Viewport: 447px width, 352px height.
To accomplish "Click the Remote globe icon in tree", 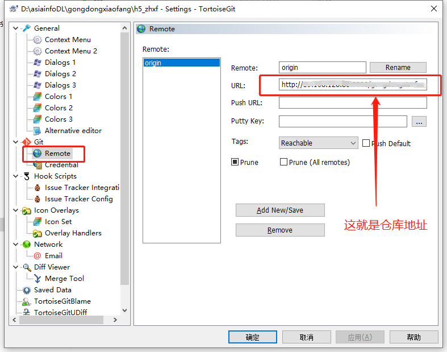I will coord(37,154).
